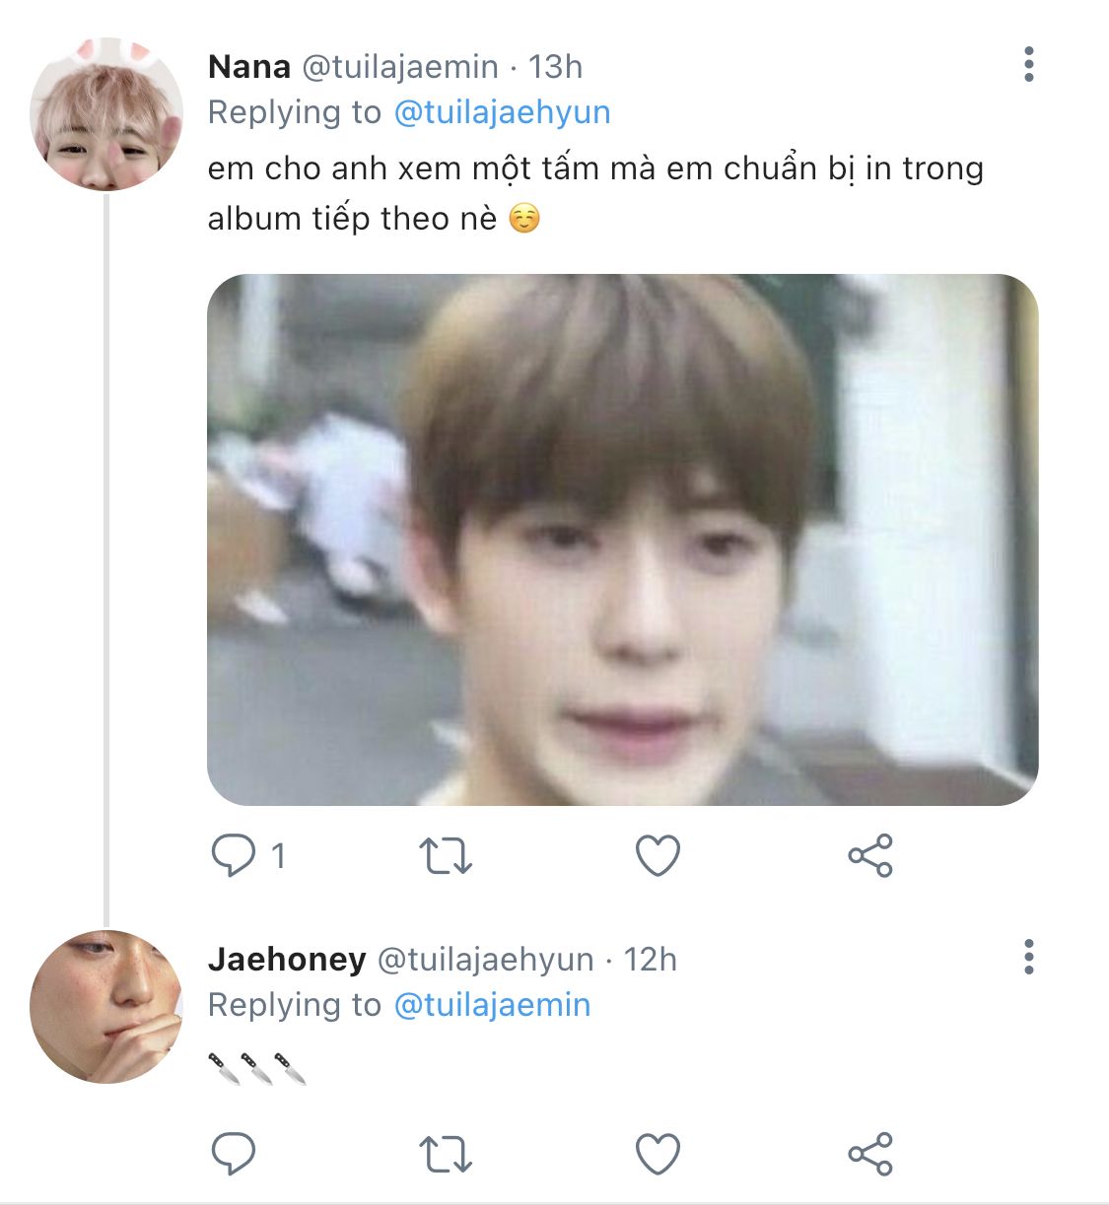Open the attached photo in Nana's tweet
Viewport: 1109px width, 1205px height.
coord(622,539)
